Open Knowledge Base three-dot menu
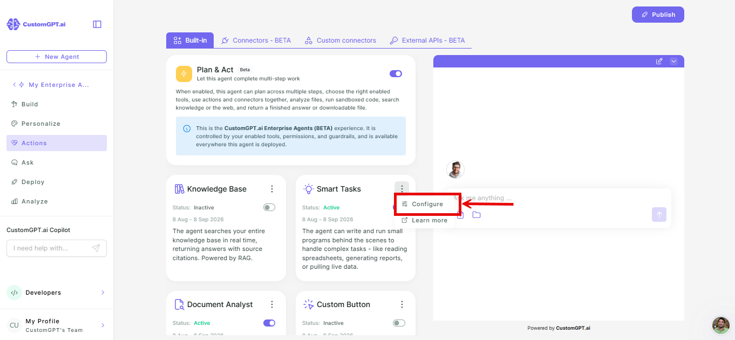This screenshot has height=340, width=735. (272, 189)
